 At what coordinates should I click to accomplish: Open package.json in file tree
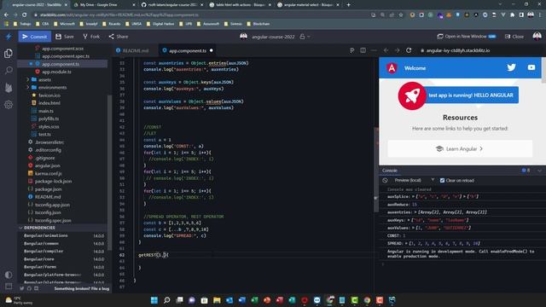[x=48, y=189]
